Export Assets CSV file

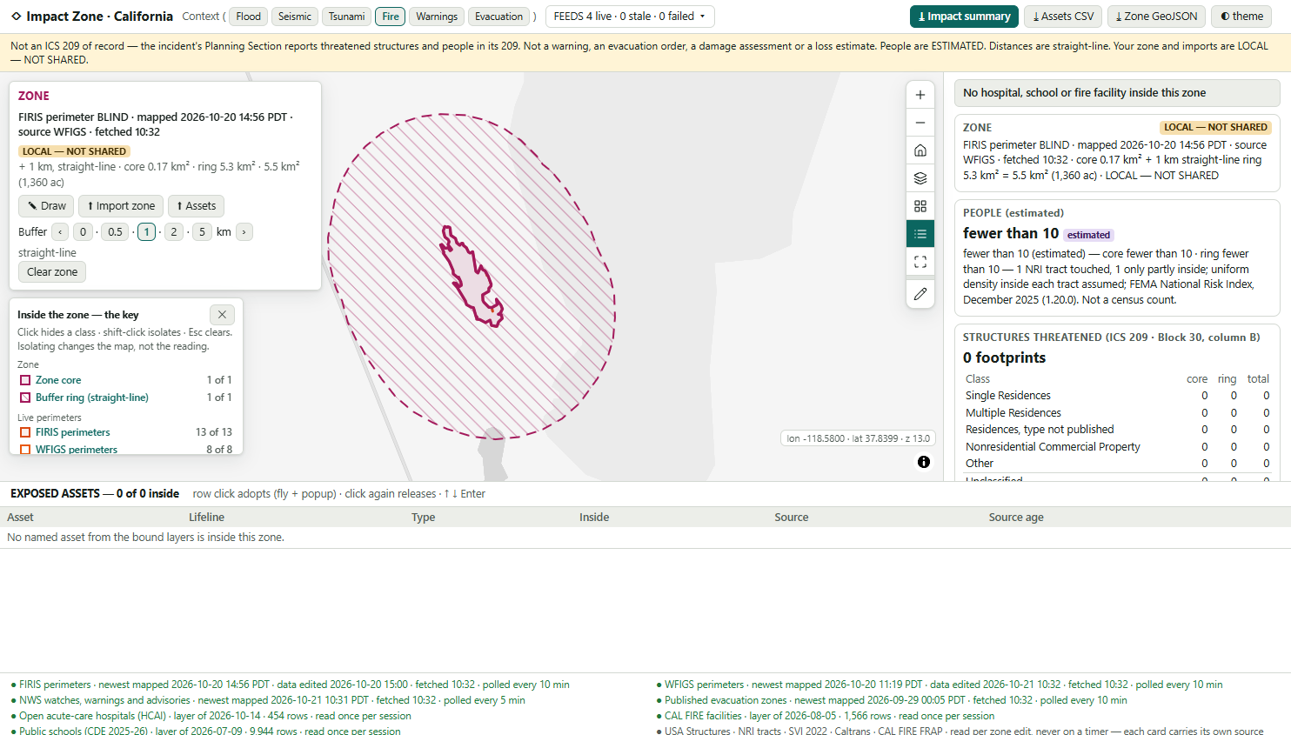click(1062, 17)
